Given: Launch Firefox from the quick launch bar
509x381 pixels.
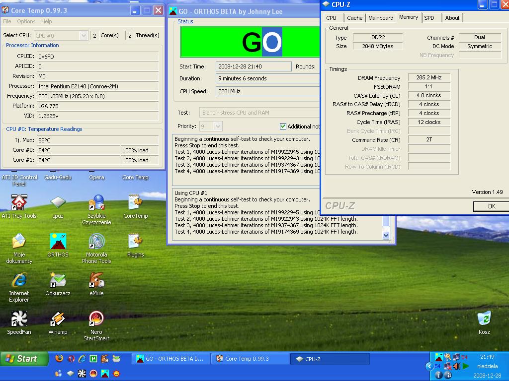Looking at the screenshot, I should pyautogui.click(x=59, y=358).
